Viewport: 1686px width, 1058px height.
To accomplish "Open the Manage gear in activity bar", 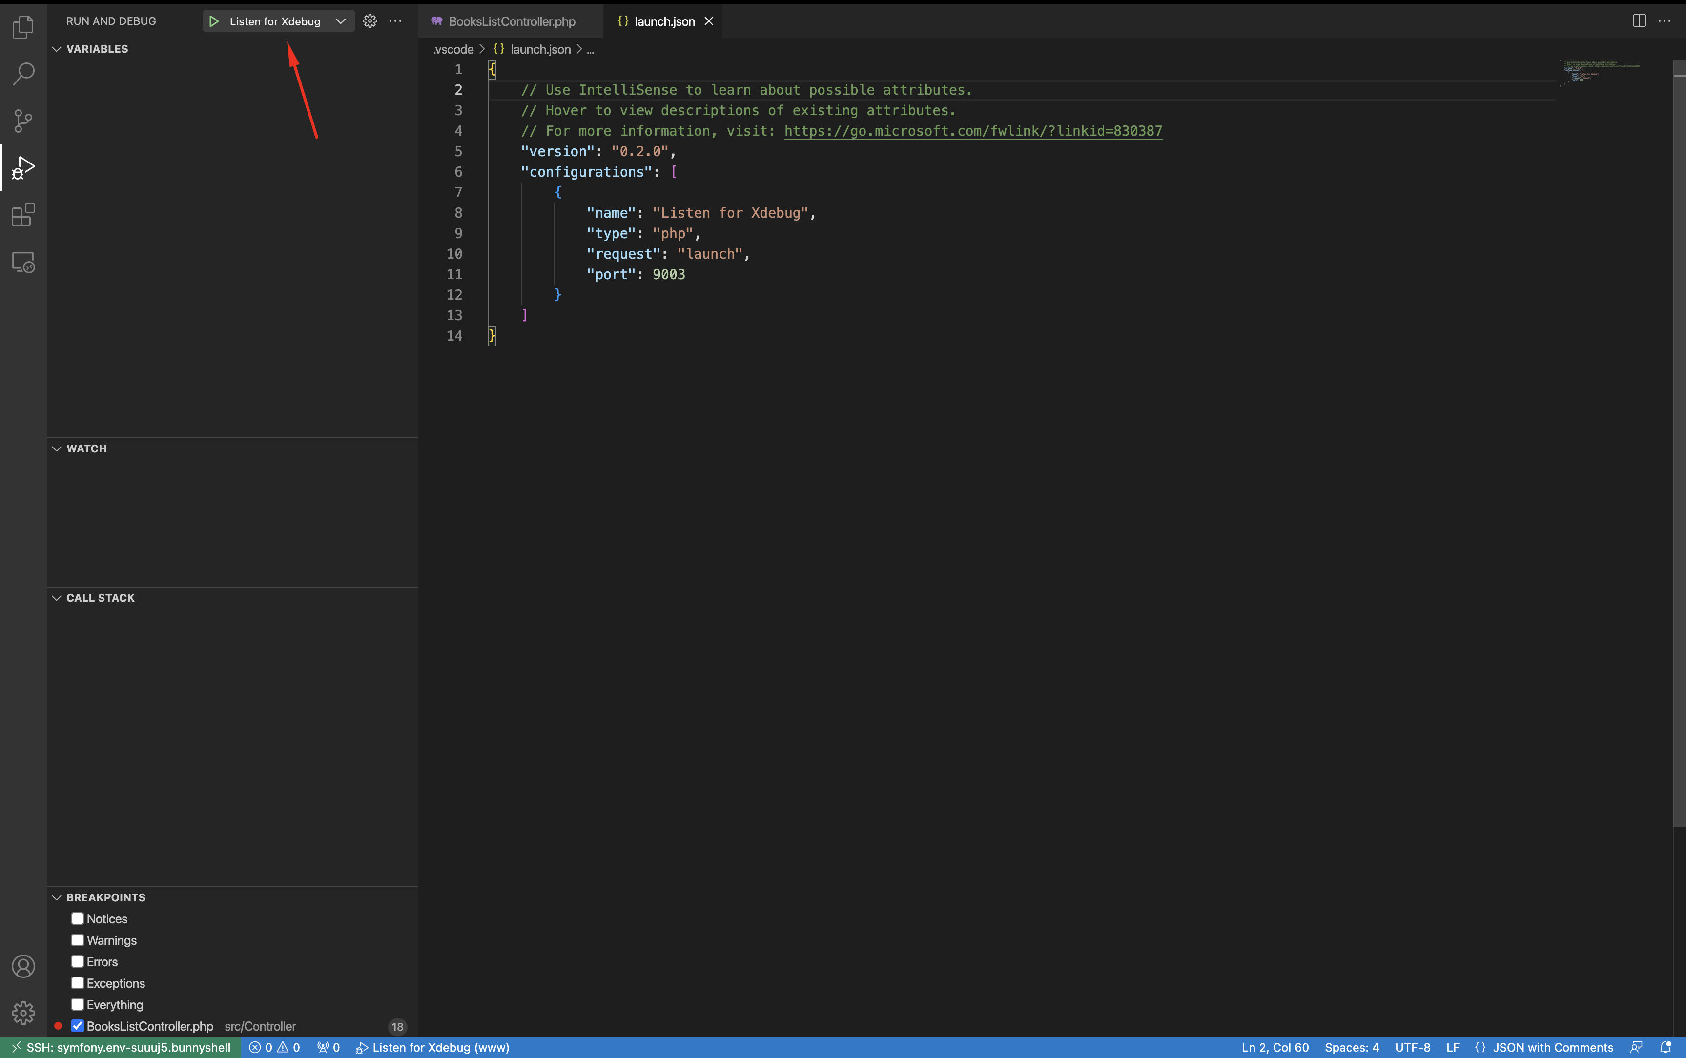I will 23,1013.
